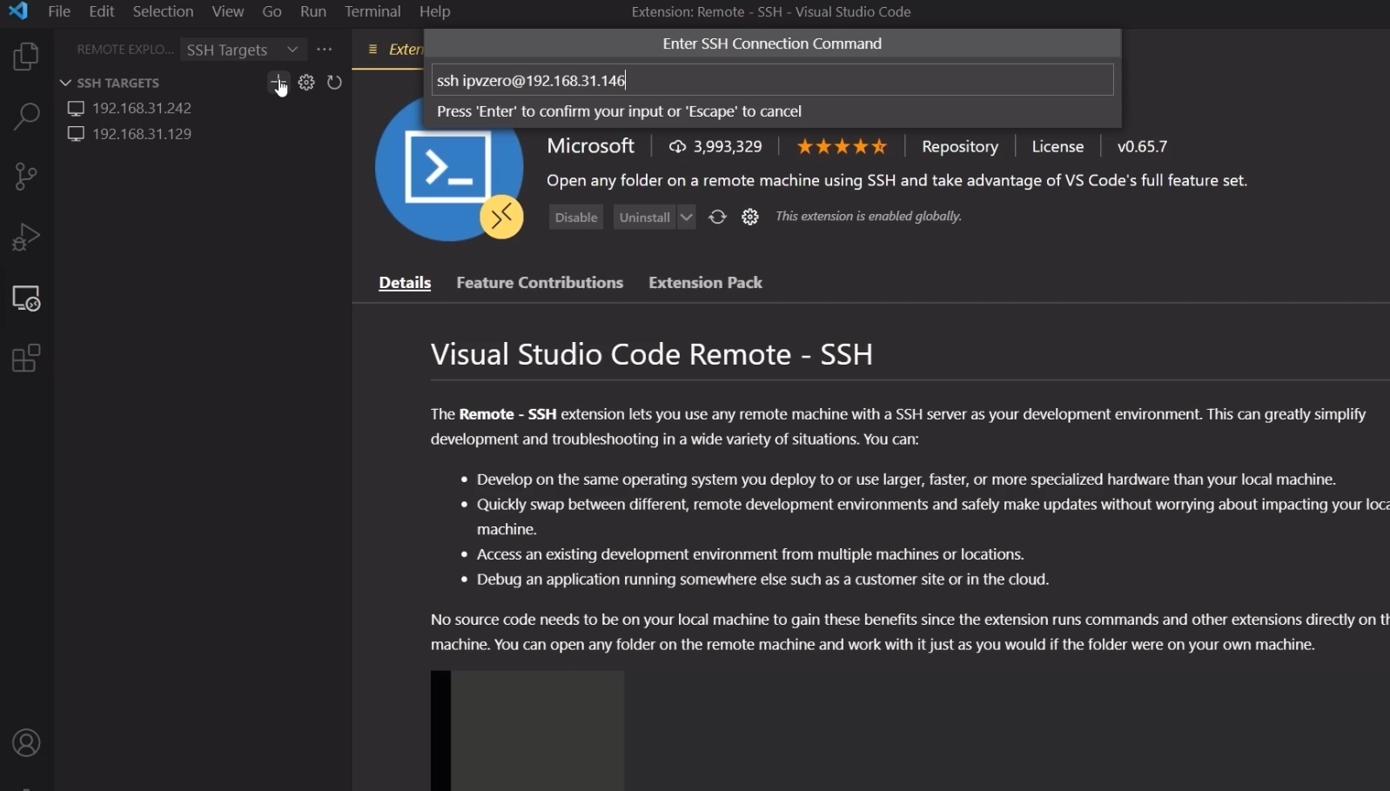Open the Explorer view in activity bar
Screen dimensions: 1390x791
click(26, 57)
